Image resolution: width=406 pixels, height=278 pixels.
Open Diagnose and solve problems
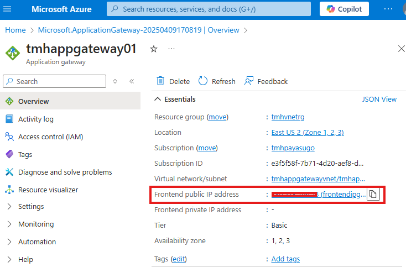pos(65,172)
